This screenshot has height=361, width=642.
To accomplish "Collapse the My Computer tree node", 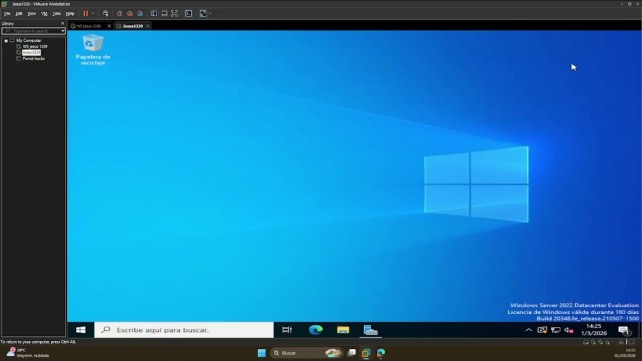I will point(6,41).
